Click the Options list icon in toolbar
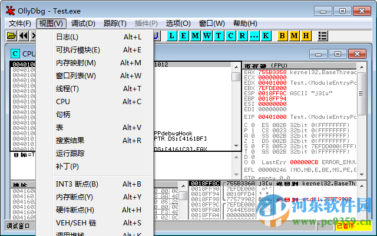 pos(322,36)
